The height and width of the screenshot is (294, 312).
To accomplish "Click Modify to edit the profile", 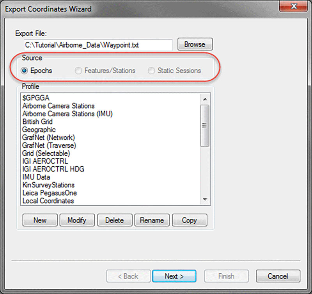I will point(77,220).
